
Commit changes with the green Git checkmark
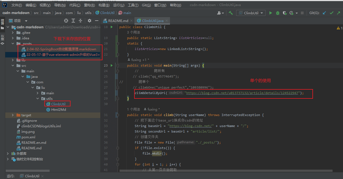click(x=331, y=13)
